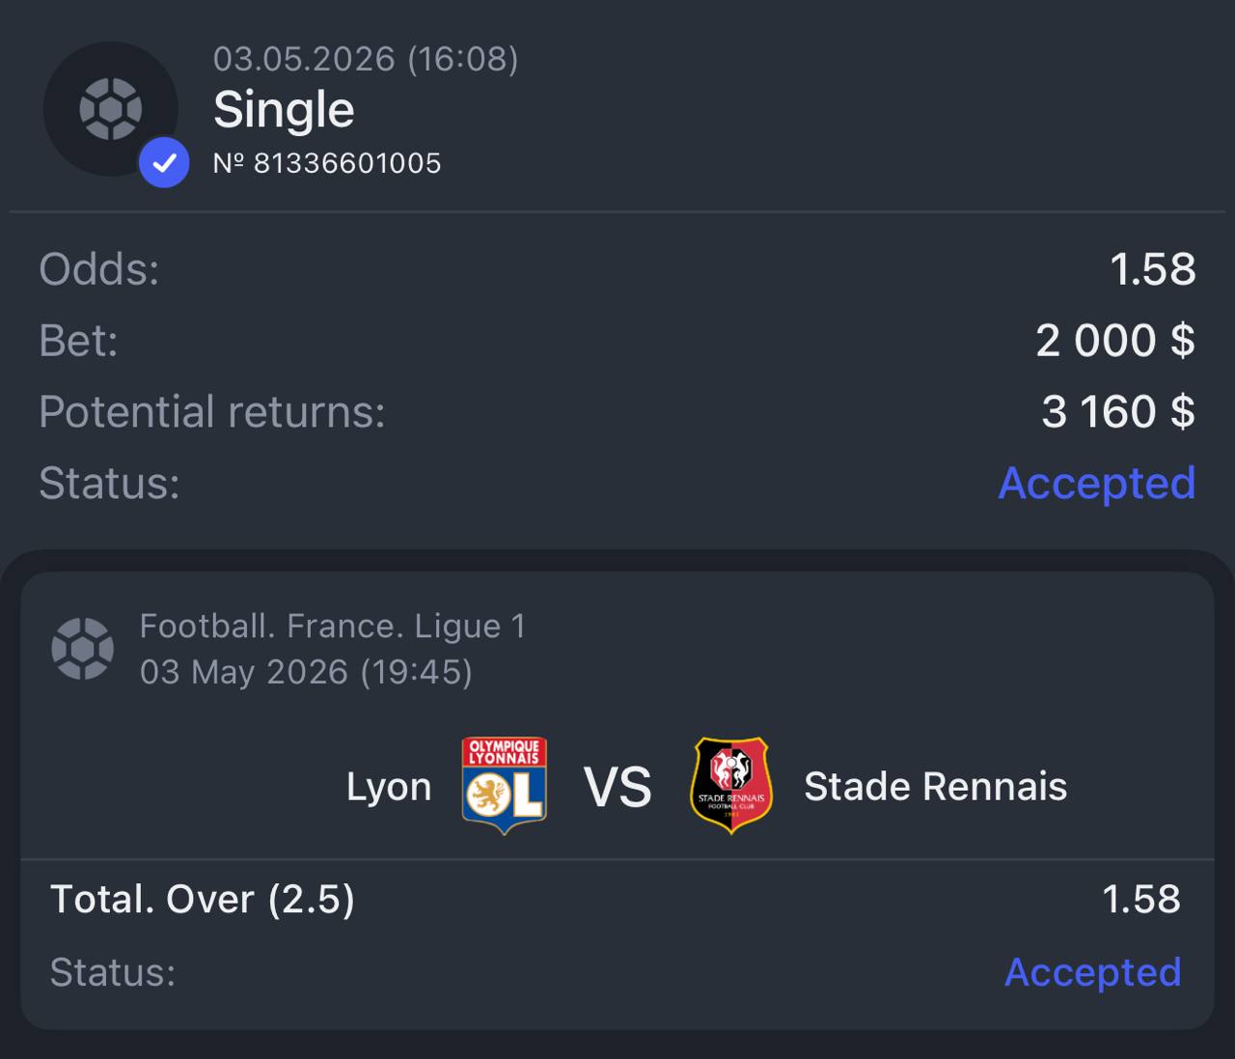Click the Football. France. Ligue 1 league label
Screen dimensions: 1235x1059
point(333,627)
